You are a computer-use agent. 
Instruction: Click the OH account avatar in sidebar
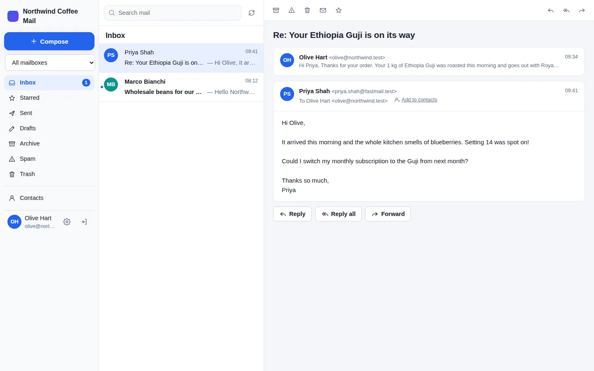(x=14, y=222)
